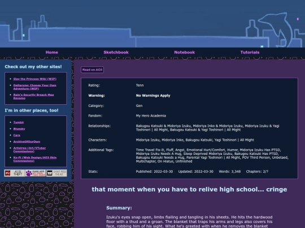The width and height of the screenshot is (305, 228).
Task: Click the 'Chapters: 2/?' stat
Action: click(257, 172)
